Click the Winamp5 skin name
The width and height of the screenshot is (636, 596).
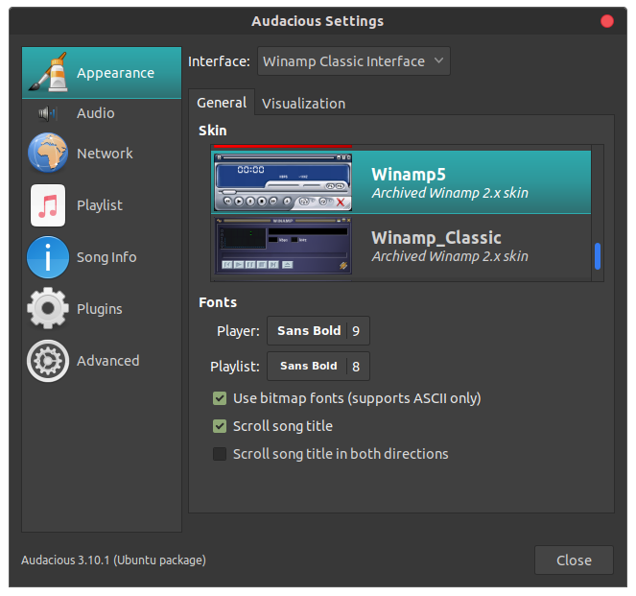pyautogui.click(x=409, y=175)
